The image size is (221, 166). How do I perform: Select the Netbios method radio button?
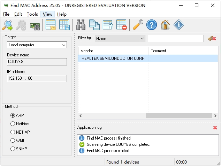[x=13, y=124]
